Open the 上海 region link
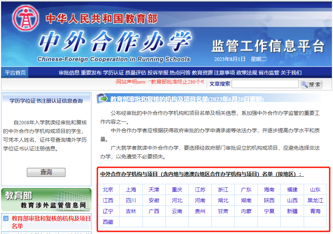333x234 pixels. click(131, 190)
